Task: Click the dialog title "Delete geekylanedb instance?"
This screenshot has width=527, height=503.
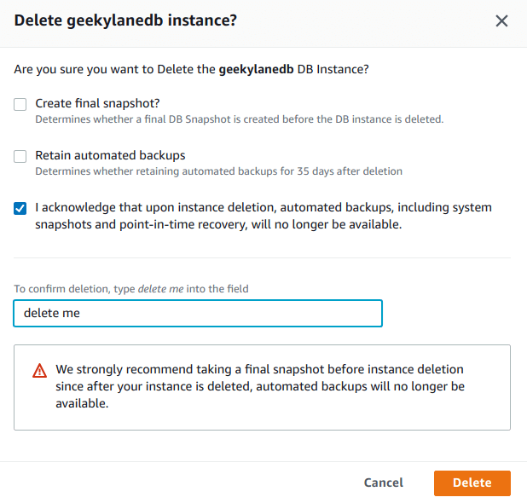Action: (x=125, y=20)
